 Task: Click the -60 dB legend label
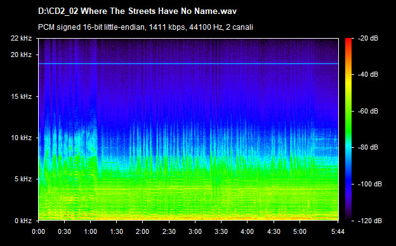[368, 111]
